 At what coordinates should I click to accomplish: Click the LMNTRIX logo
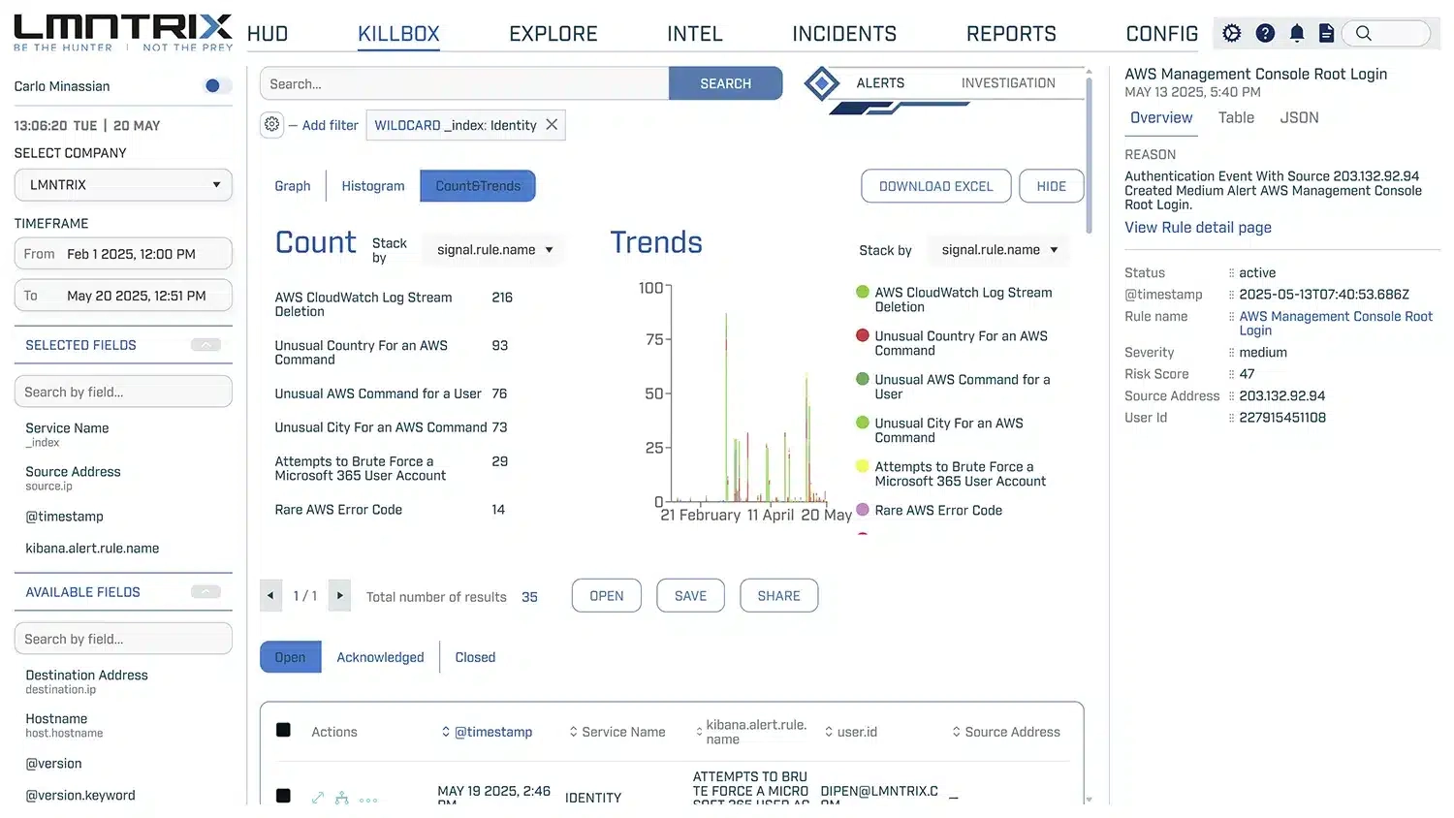(123, 32)
